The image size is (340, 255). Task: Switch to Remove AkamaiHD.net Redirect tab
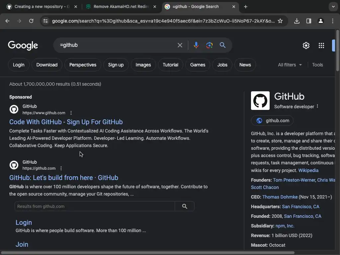[x=121, y=7]
